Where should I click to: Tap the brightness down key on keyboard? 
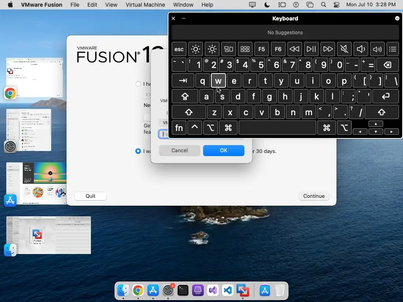tap(195, 49)
